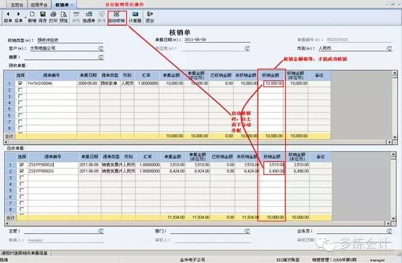Image resolution: width=402 pixels, height=263 pixels.
Task: Click 备注 column header in 预收单据 table
Action: coord(319,76)
